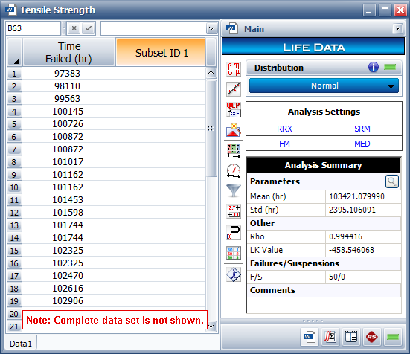Screen dimensions: 410x354
Task: Toggle RRX analysis method setting
Action: [284, 129]
